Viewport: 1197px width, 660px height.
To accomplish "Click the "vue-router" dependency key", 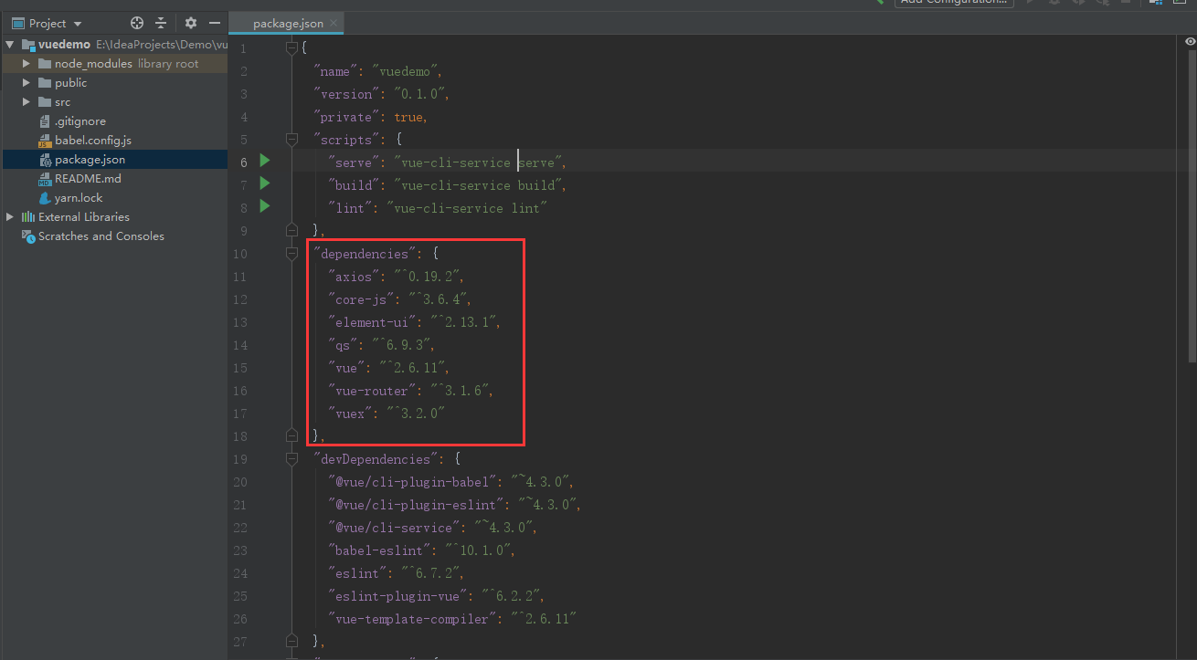I will (371, 391).
